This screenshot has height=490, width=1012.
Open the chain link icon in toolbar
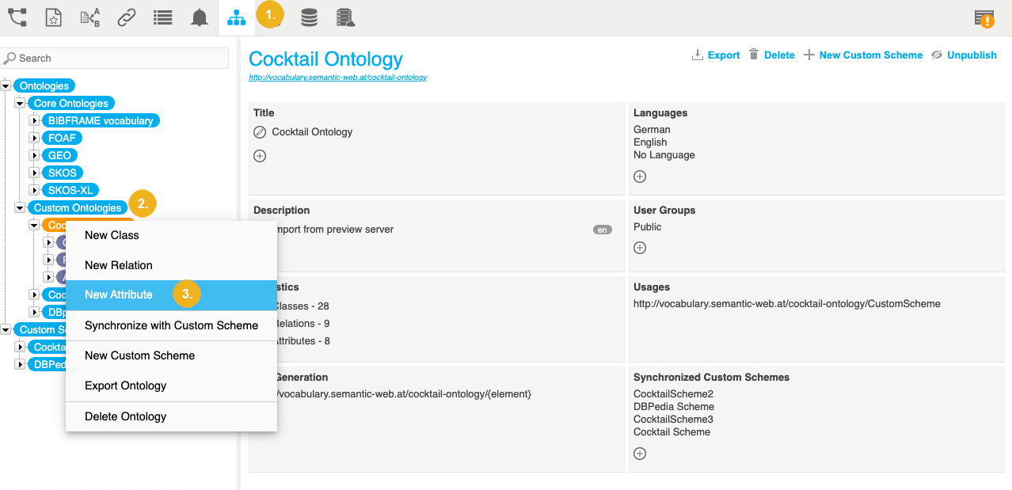click(x=126, y=17)
